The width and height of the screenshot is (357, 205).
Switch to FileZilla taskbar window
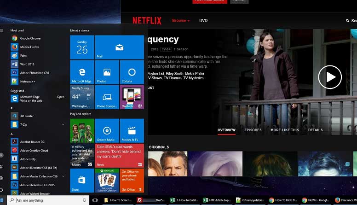[151, 200]
